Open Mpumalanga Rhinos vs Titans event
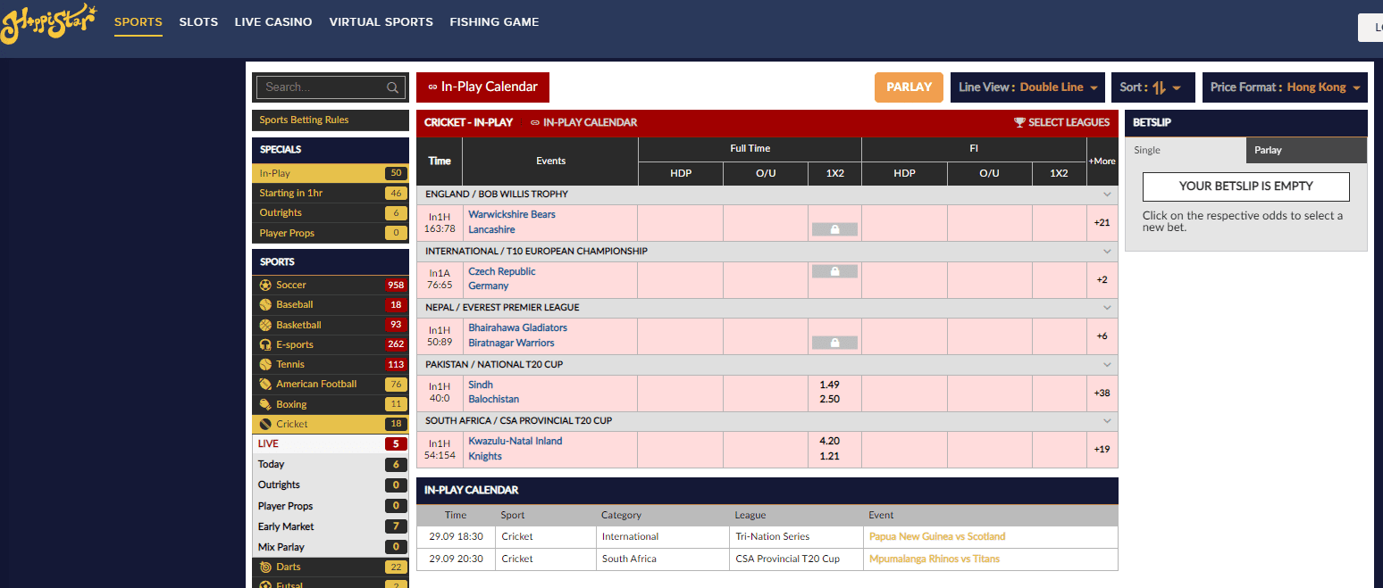The width and height of the screenshot is (1383, 588). click(935, 559)
